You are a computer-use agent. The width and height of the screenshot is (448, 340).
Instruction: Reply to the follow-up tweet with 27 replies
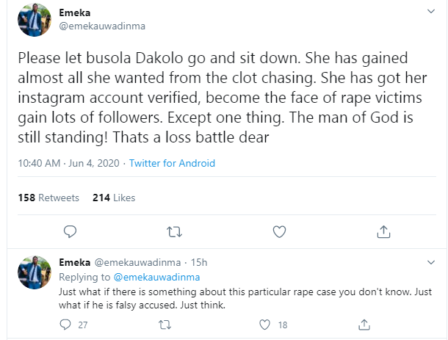pyautogui.click(x=65, y=325)
